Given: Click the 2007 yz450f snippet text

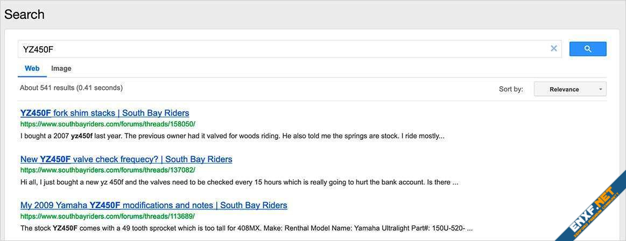Looking at the screenshot, I should click(232, 136).
